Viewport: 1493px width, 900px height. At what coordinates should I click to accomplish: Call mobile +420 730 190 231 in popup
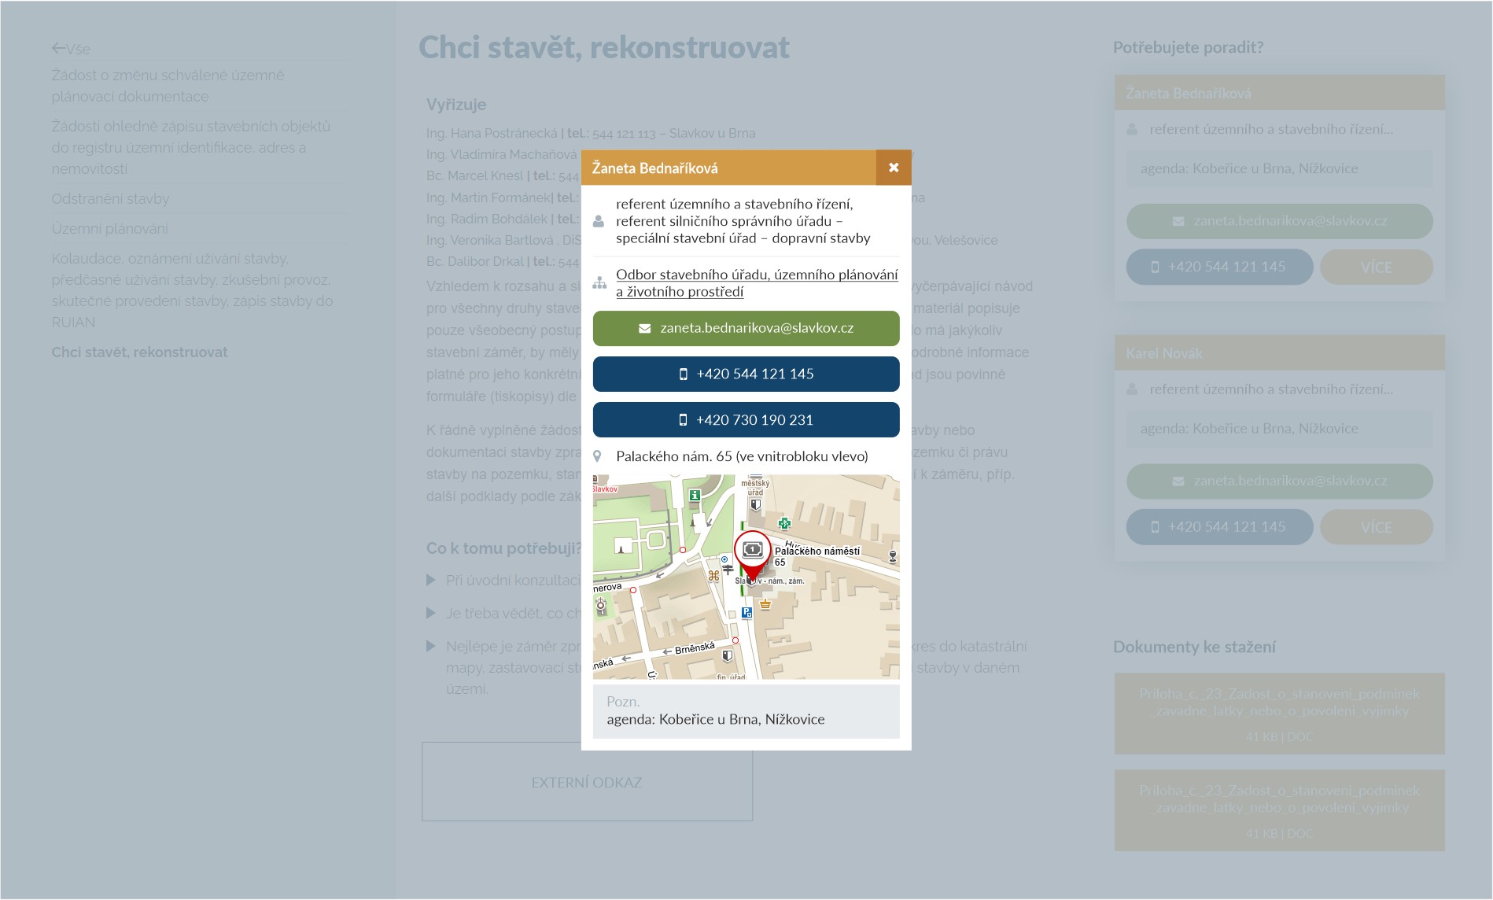746,419
